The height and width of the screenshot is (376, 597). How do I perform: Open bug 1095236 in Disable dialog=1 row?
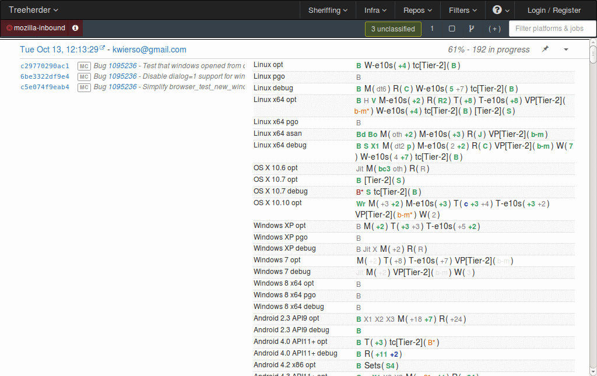(122, 76)
